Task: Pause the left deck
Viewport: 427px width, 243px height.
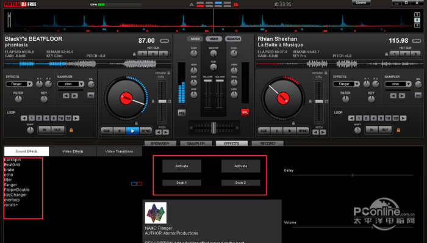Action: [x=120, y=131]
